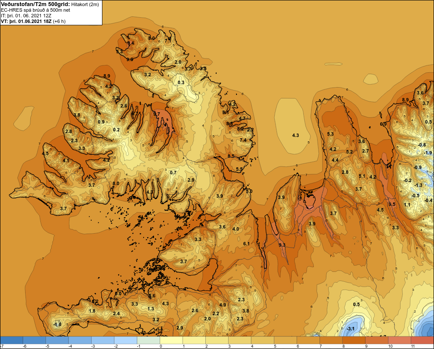Click the '6.1' temperature value
This screenshot has width=434, height=349.
pyautogui.click(x=247, y=244)
